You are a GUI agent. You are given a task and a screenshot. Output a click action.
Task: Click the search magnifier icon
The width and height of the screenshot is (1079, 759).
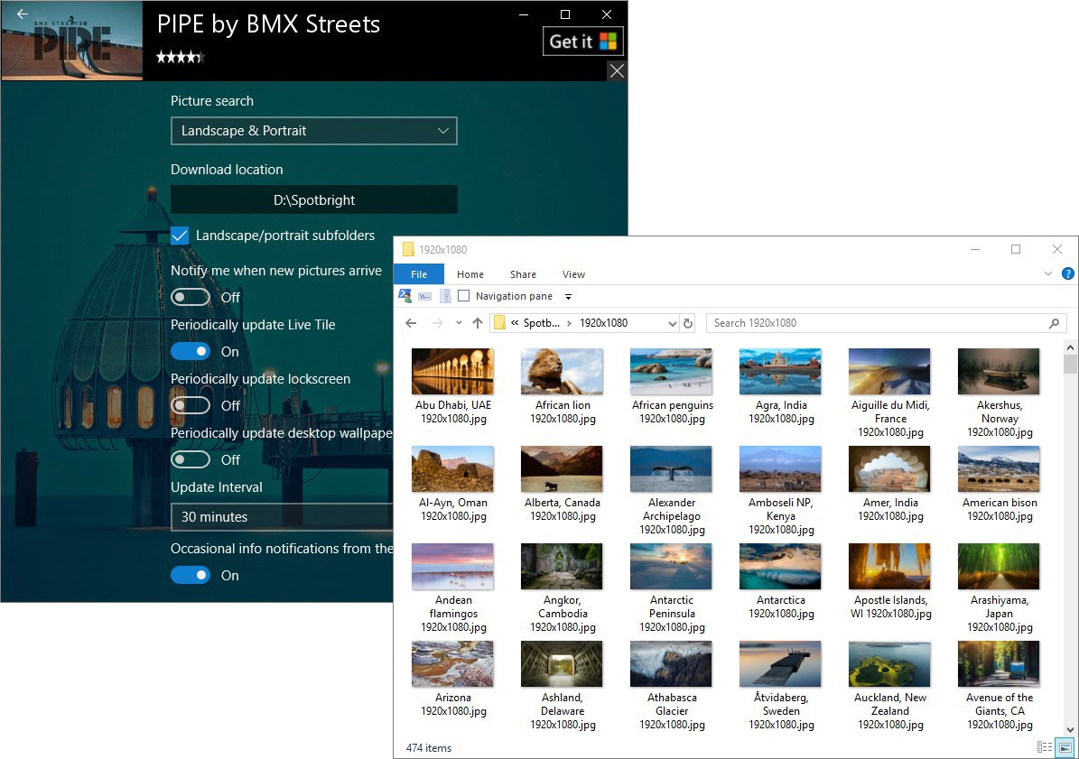tap(1054, 323)
